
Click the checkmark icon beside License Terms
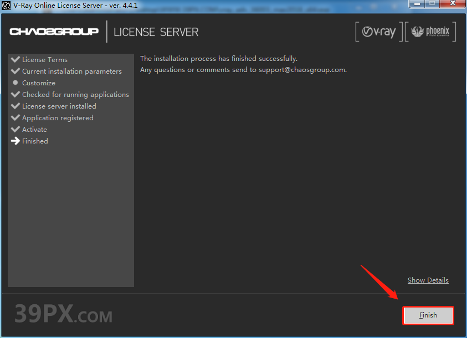pos(16,59)
